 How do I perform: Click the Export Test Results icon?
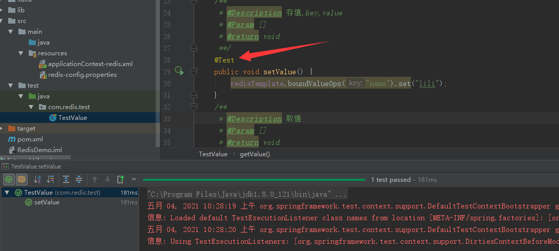point(120,179)
